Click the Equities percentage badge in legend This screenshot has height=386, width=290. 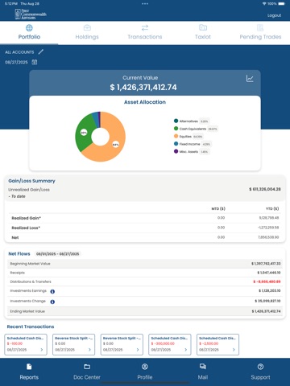[x=197, y=137]
